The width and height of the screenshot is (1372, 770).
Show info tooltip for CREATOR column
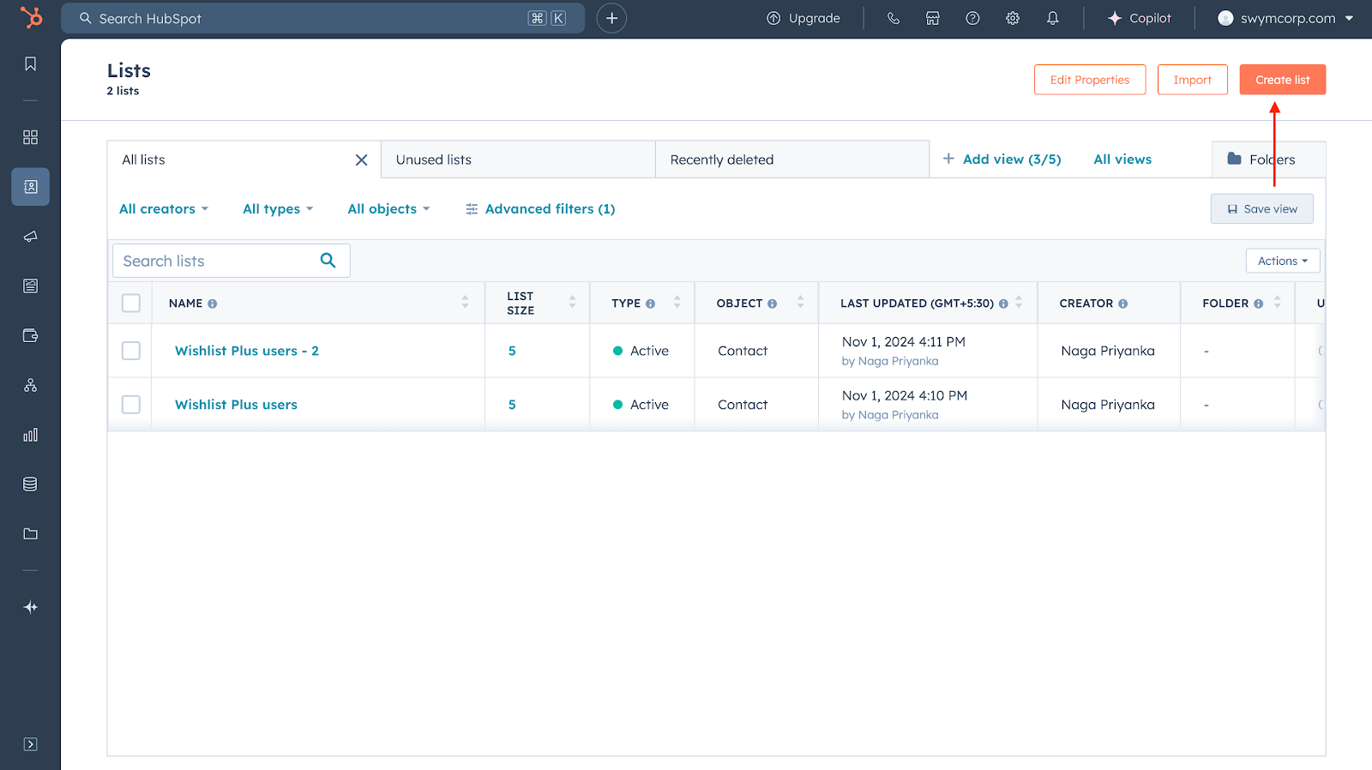pos(1123,304)
